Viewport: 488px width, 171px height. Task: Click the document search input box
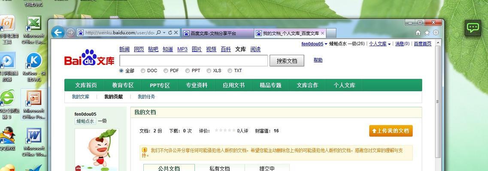194,61
